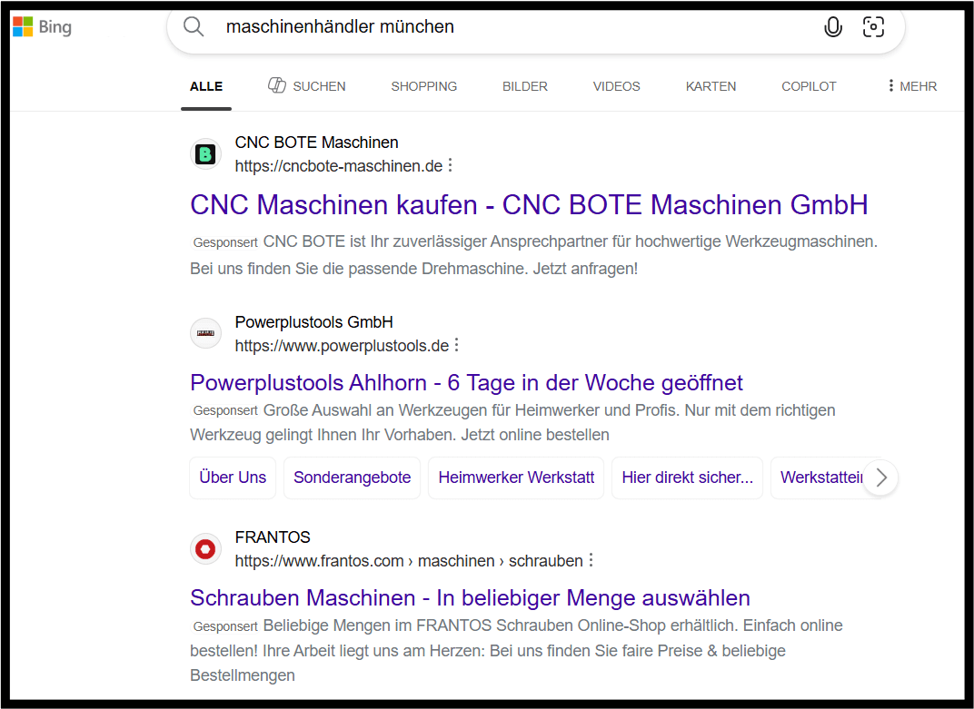
Task: Click the arrow to reveal more sitelinks
Action: pos(880,478)
